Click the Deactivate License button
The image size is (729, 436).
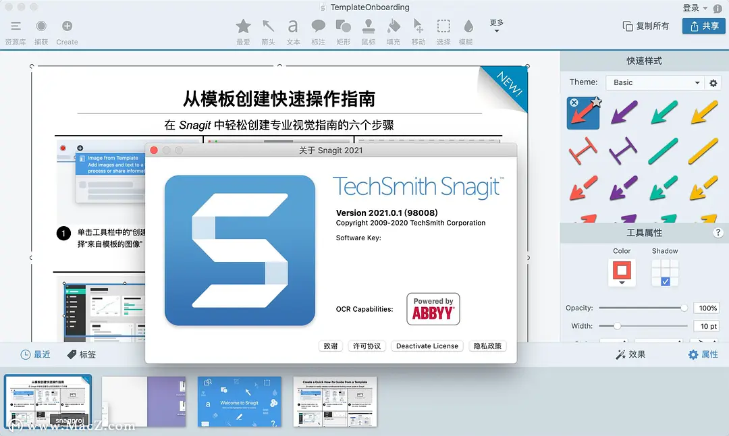click(x=427, y=346)
